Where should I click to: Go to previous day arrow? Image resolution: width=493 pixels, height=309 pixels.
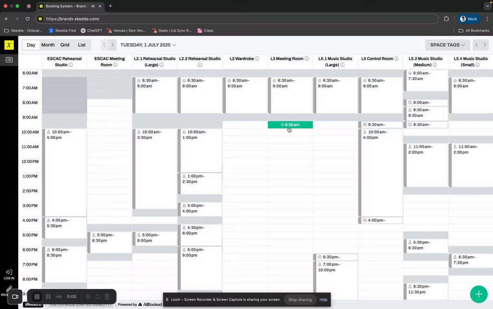104,45
